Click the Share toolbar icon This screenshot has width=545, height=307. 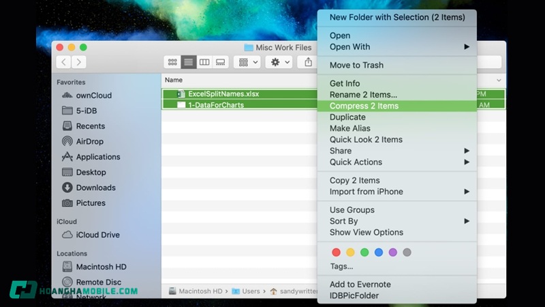[x=308, y=62]
